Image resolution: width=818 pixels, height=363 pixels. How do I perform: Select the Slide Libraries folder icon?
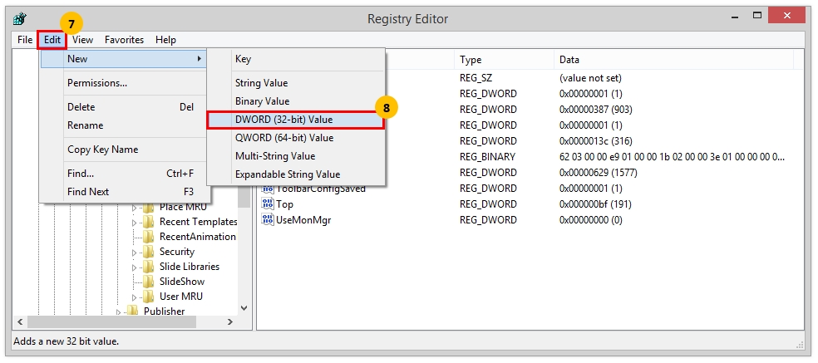tap(149, 267)
